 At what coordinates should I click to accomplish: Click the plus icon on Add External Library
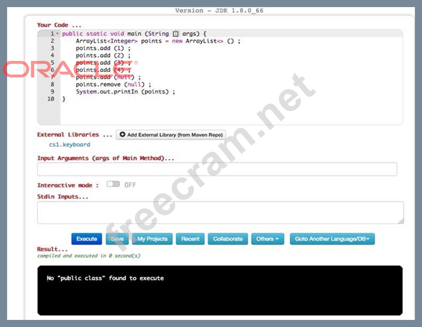point(122,135)
